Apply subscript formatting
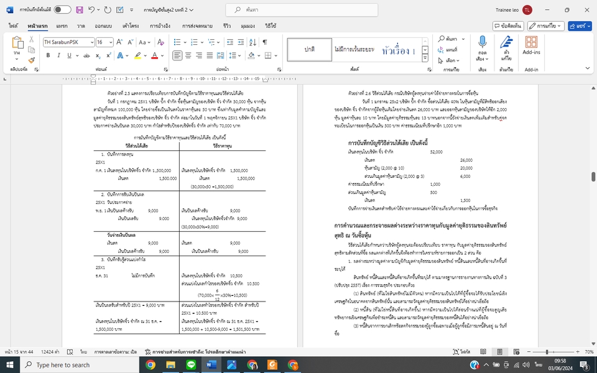Viewport: 597px width, 373px height. click(x=98, y=55)
